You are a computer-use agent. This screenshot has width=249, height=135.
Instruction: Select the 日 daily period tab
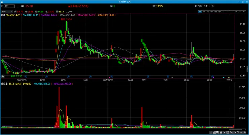[200, 11]
